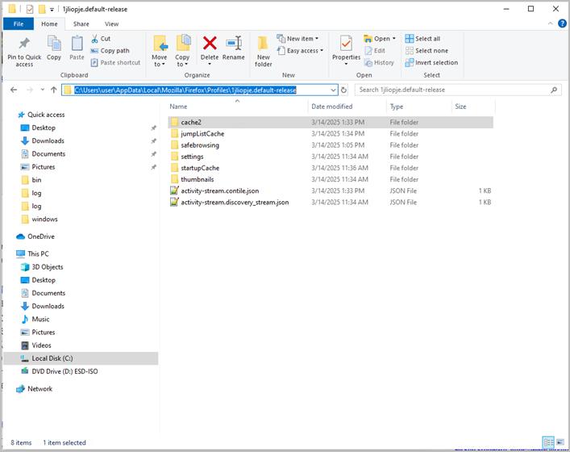Click Paste shortcut in the ribbon
Viewport: 570px width, 452px height.
coord(115,63)
